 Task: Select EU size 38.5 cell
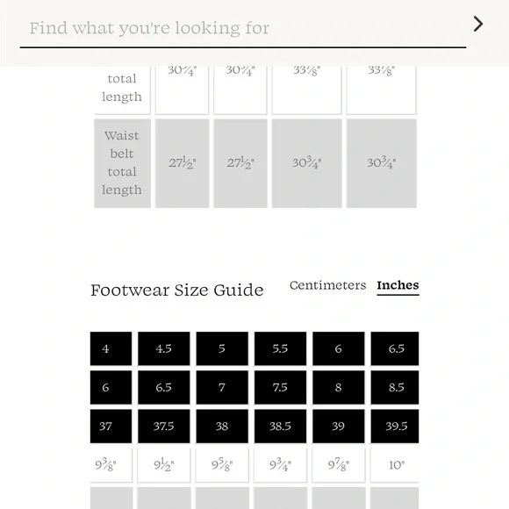tap(280, 427)
